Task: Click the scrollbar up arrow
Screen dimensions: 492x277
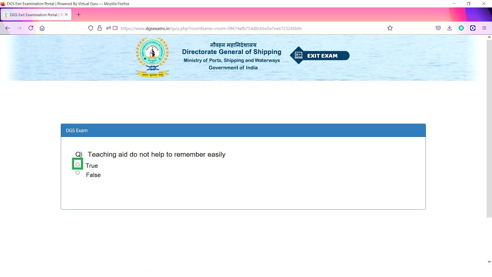Action: pyautogui.click(x=489, y=37)
